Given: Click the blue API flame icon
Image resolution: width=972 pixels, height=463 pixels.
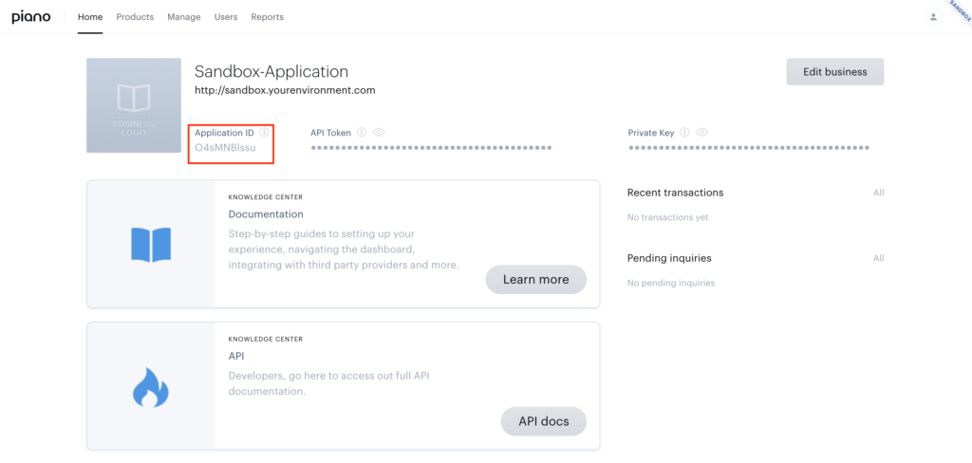Looking at the screenshot, I should 151,387.
